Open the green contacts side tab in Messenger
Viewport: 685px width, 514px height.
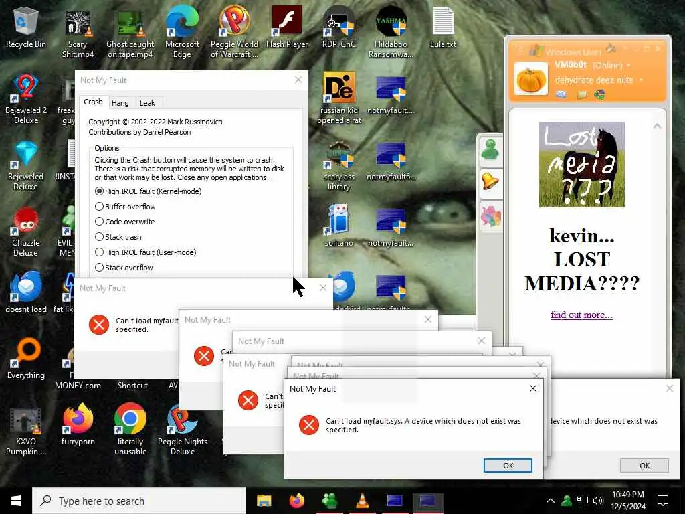(x=490, y=149)
